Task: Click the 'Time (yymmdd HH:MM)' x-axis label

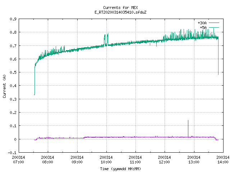Action: 120,169
